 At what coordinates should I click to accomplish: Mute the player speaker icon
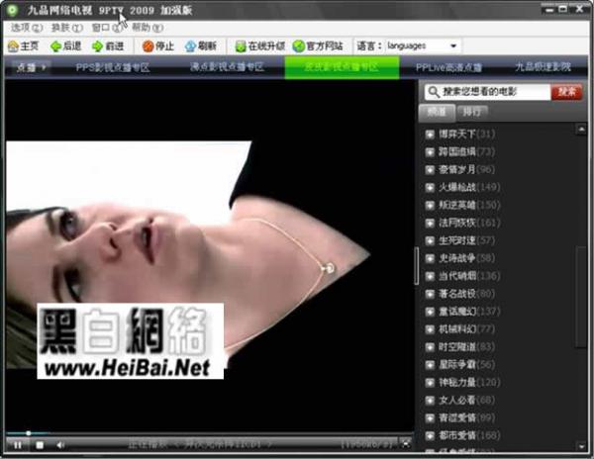pyautogui.click(x=60, y=445)
